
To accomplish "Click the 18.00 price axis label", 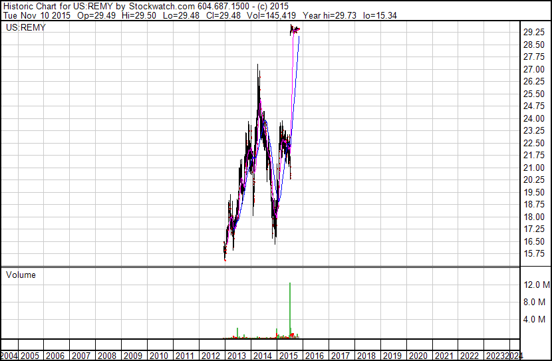I will 534,217.
